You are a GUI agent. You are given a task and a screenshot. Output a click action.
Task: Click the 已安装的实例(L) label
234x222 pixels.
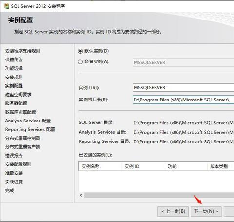[96, 155]
